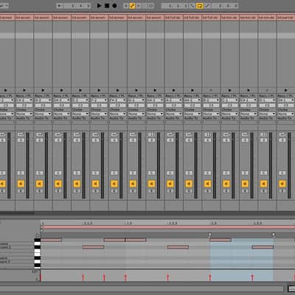Click volume value box on leftmost fully visible chain
The image size is (295, 295).
(21, 140)
